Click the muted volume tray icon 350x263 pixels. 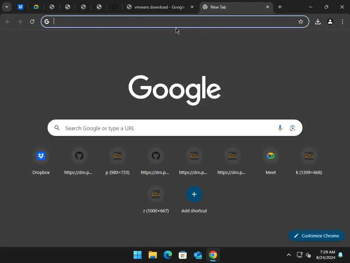(308, 255)
